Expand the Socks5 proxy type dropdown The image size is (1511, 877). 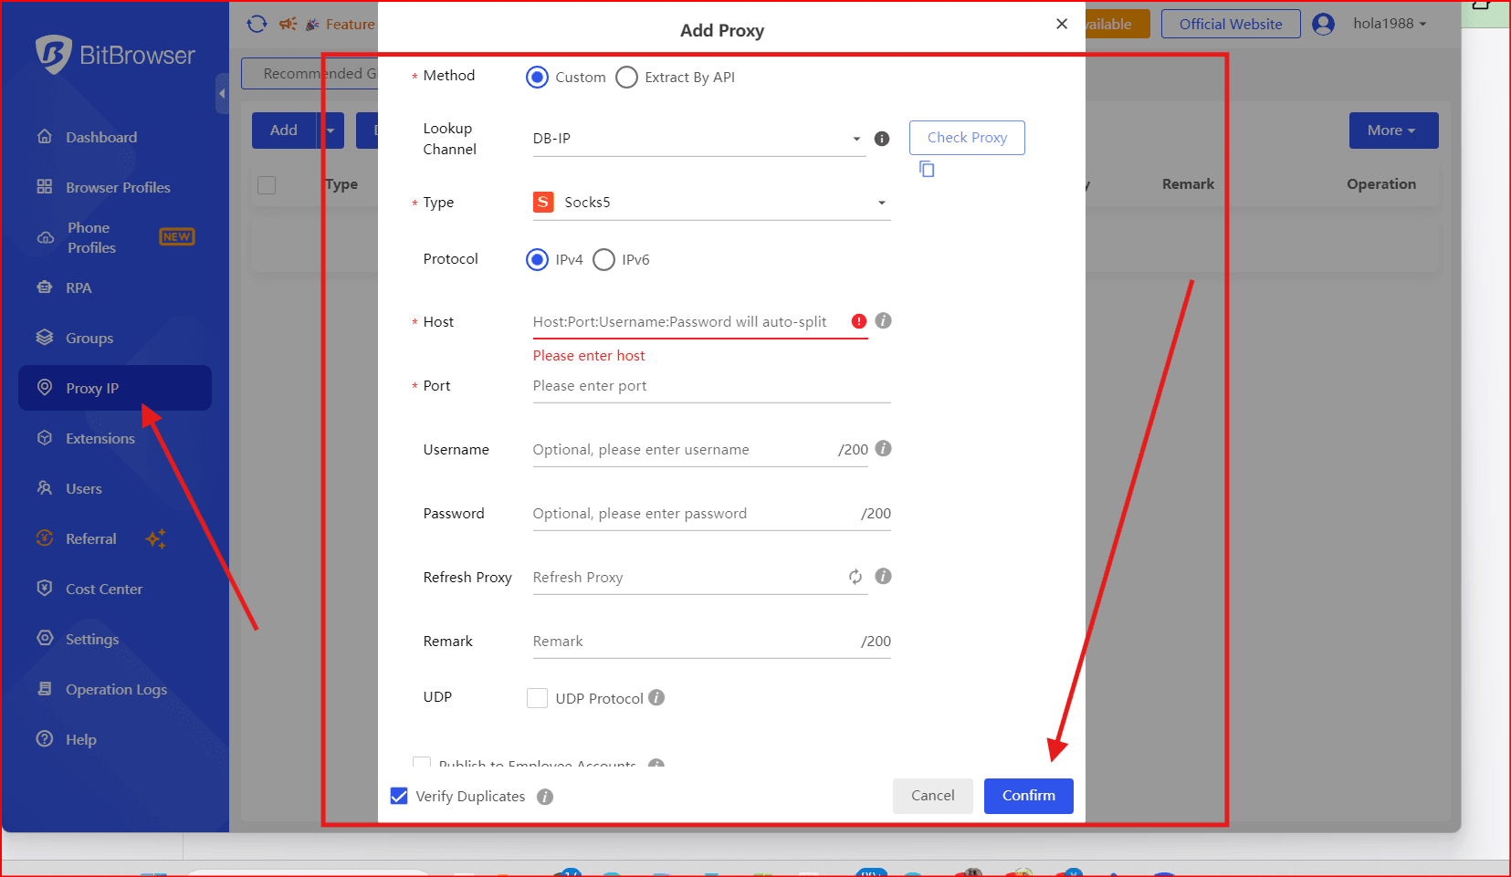coord(710,203)
